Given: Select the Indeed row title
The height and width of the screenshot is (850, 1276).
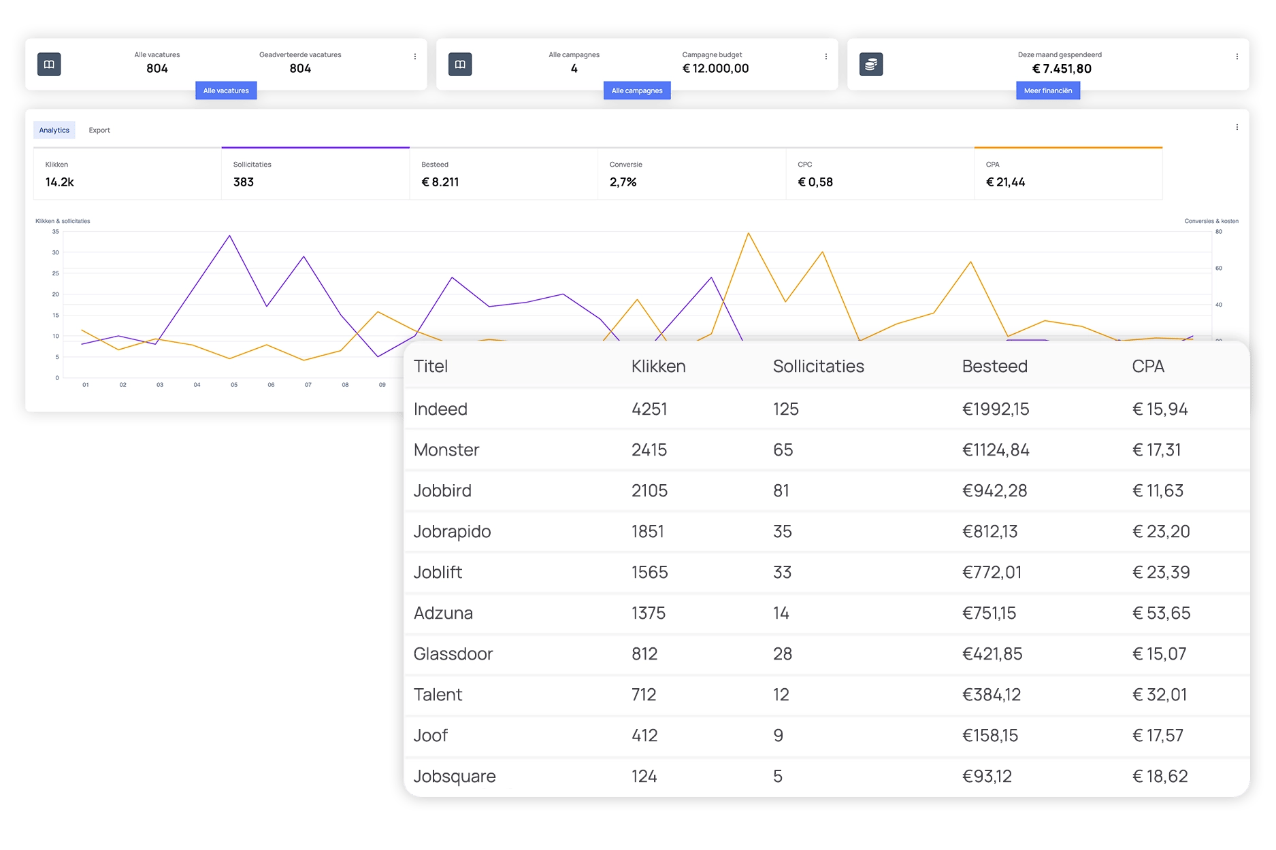Looking at the screenshot, I should point(440,409).
